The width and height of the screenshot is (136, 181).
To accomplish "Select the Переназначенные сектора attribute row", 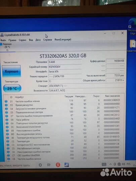I will pyautogui.click(x=62, y=112).
